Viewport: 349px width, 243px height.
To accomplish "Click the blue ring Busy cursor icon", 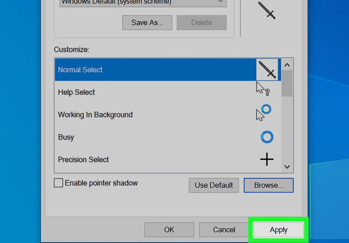I will (x=267, y=137).
